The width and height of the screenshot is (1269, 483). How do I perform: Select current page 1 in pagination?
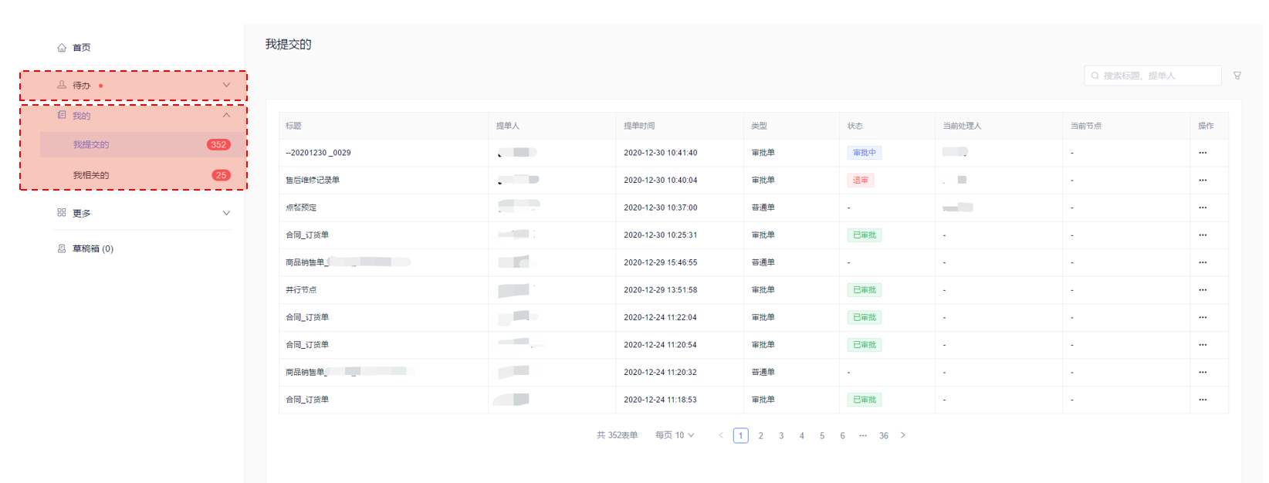pyautogui.click(x=741, y=436)
